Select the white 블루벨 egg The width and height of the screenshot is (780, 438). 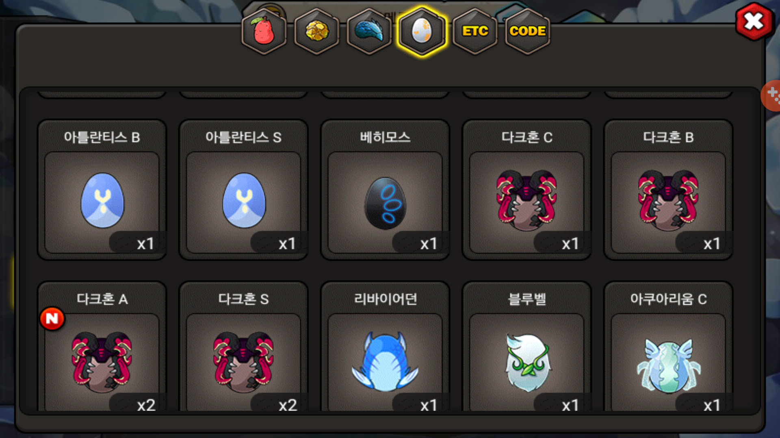pos(527,347)
